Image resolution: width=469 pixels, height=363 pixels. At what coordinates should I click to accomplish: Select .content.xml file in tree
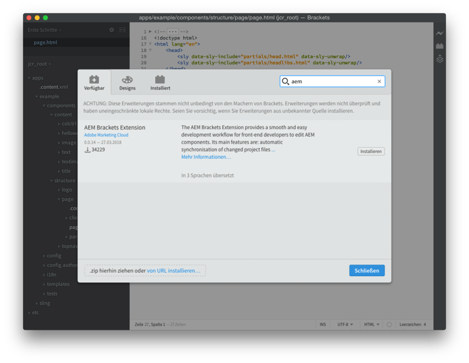tap(54, 87)
